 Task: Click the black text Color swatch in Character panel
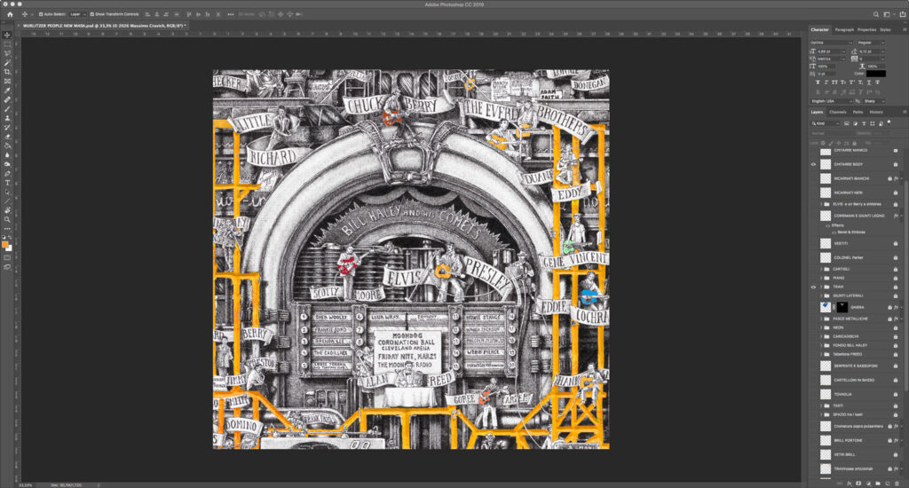(875, 74)
